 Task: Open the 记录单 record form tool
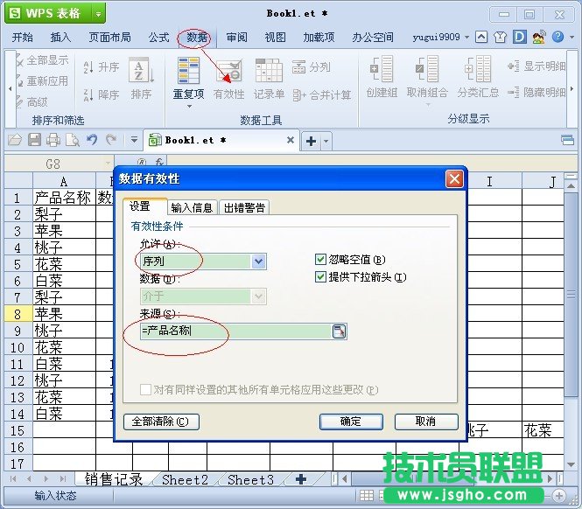tap(269, 79)
